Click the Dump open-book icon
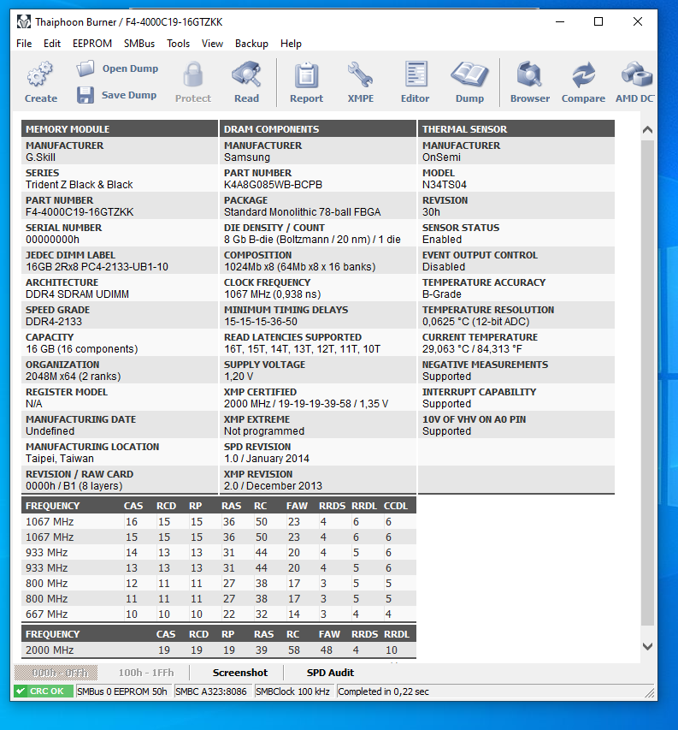678x730 pixels. (x=469, y=74)
